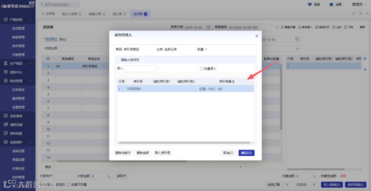
Task: Click the tab fullscreen expand icon
Action: click(x=353, y=14)
